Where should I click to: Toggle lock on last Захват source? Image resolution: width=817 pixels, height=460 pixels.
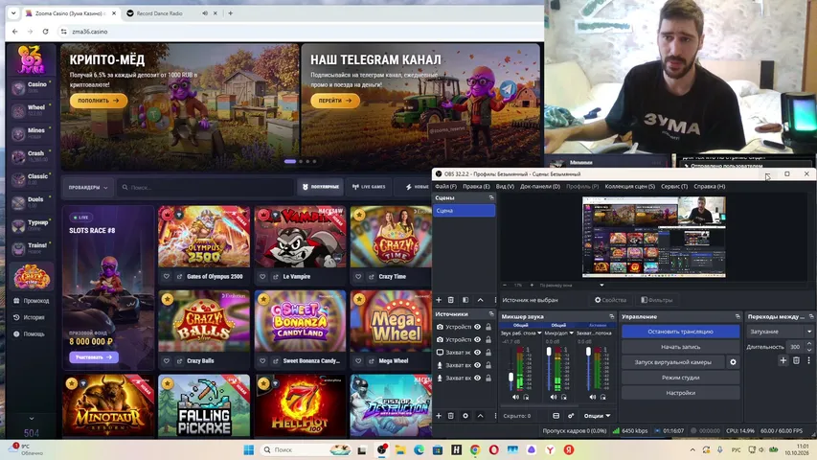488,379
